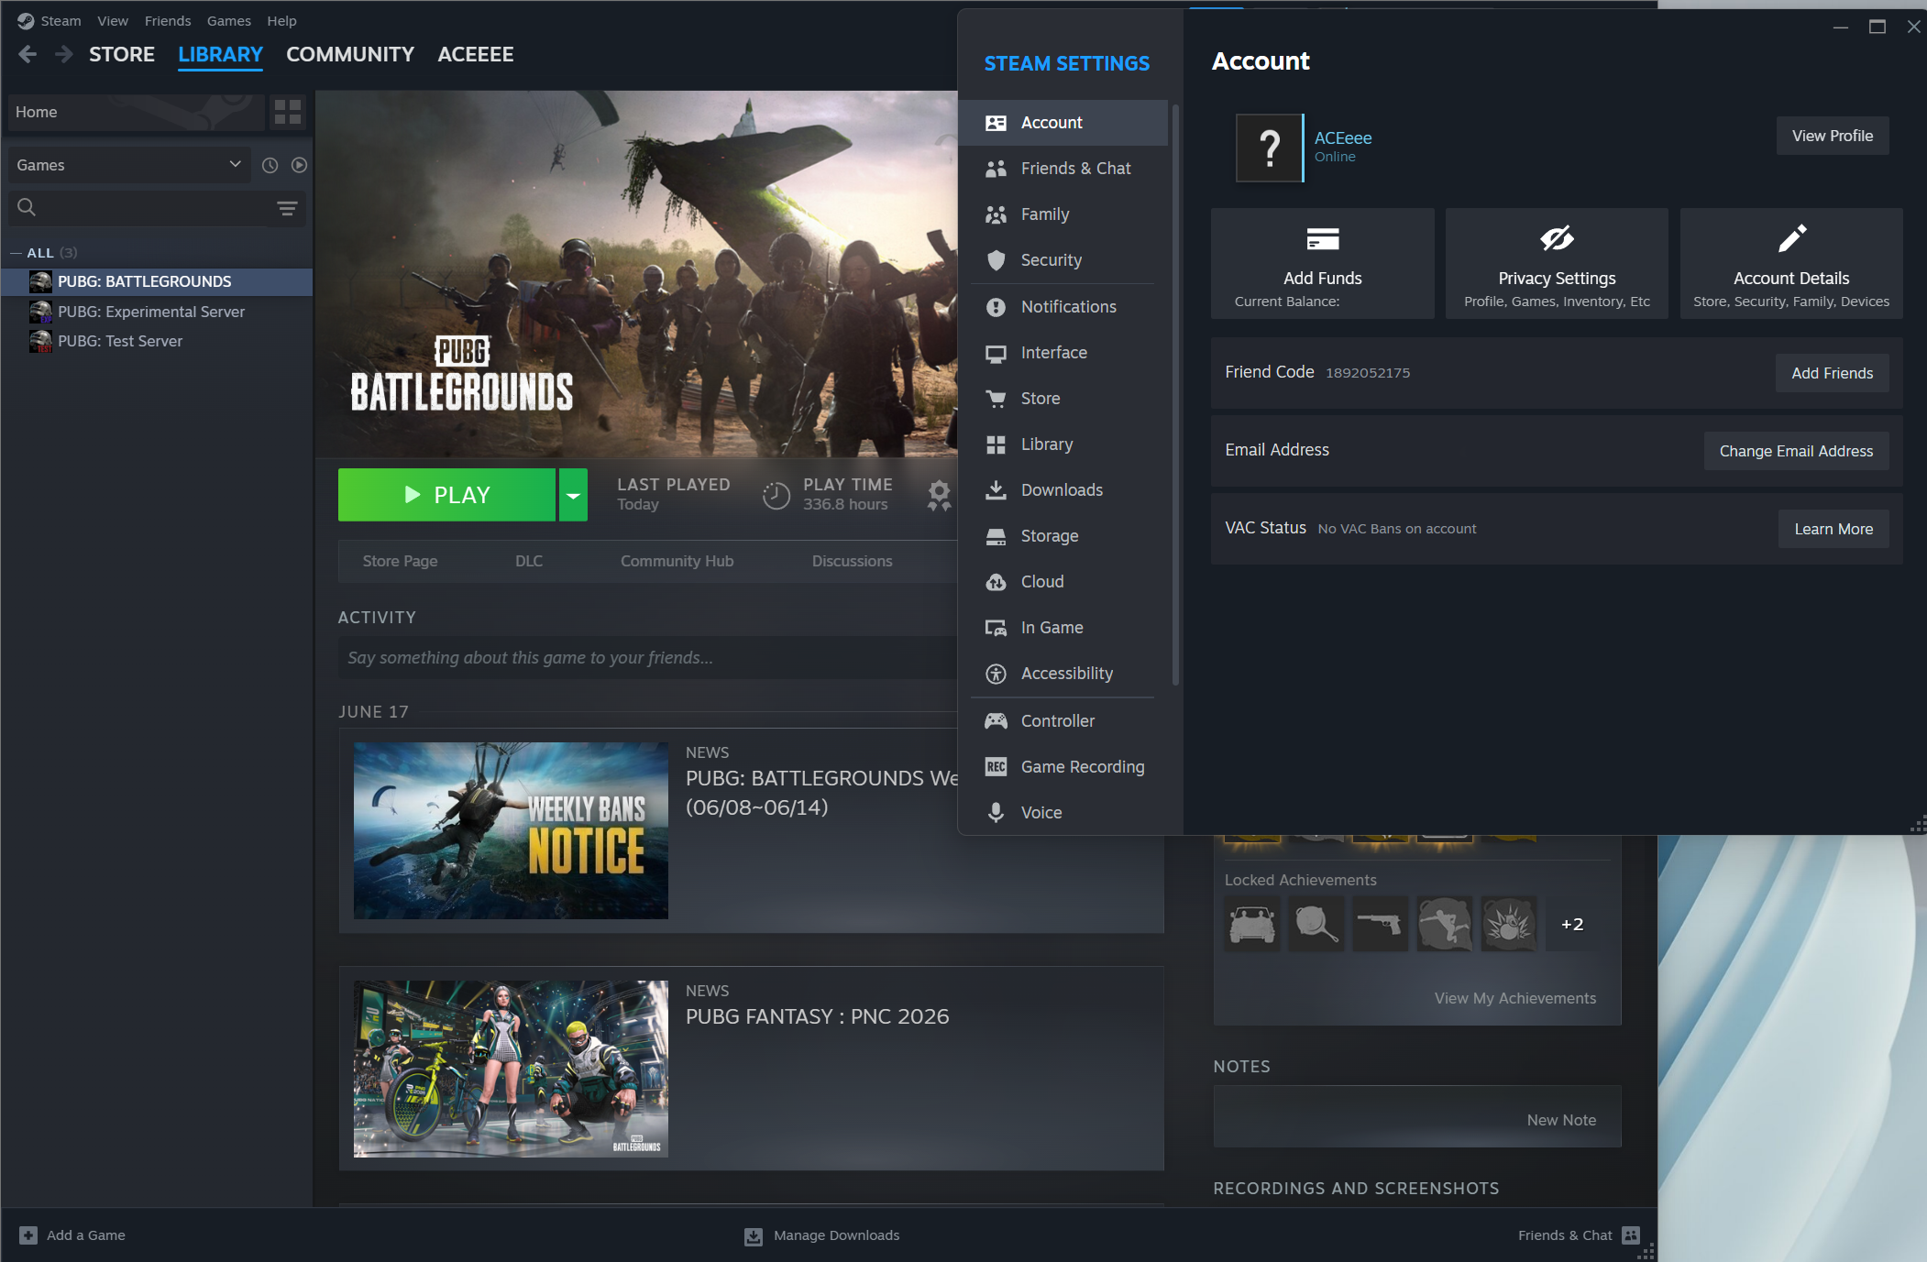Click the Add a Game plus icon
1927x1262 pixels.
(x=28, y=1235)
